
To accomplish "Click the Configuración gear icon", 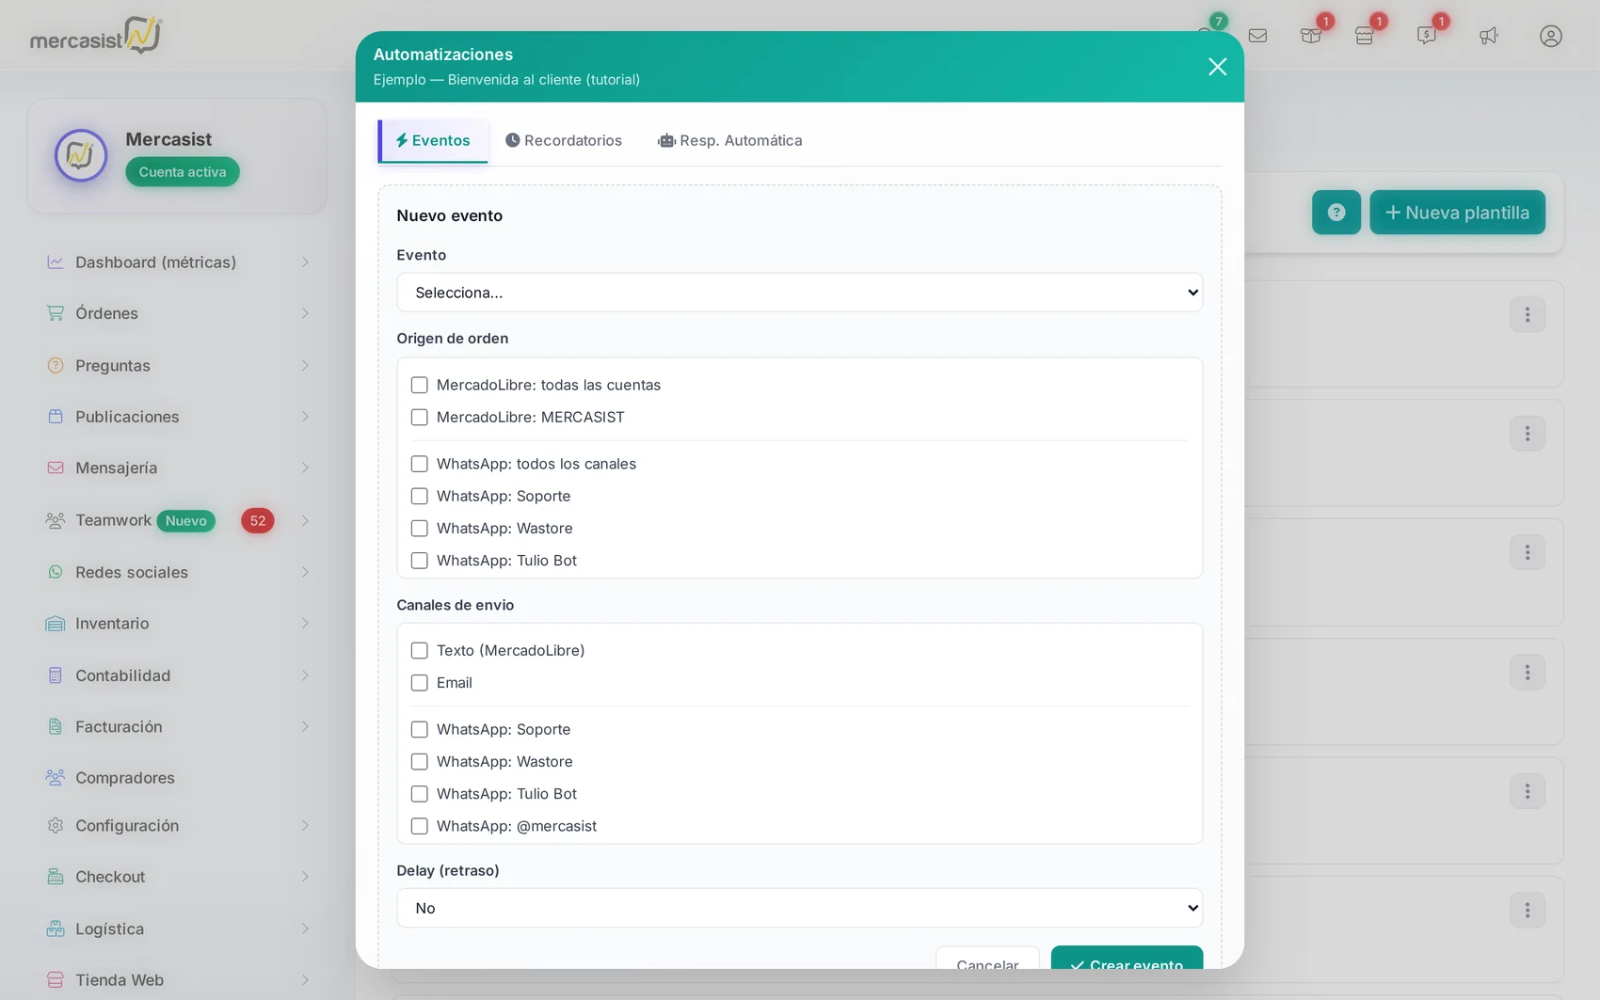I will click(x=56, y=825).
